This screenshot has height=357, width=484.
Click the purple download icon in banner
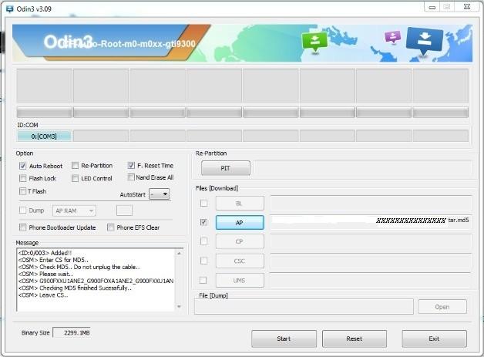(393, 37)
